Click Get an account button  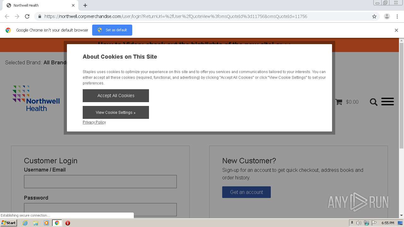[x=247, y=192]
